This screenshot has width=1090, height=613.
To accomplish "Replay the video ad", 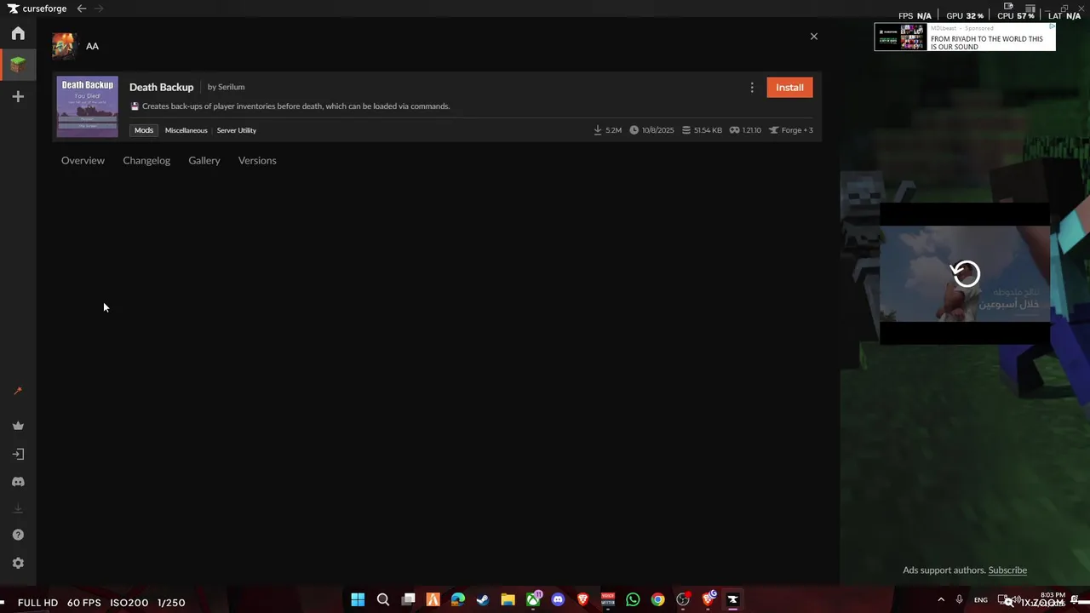I will click(x=966, y=273).
